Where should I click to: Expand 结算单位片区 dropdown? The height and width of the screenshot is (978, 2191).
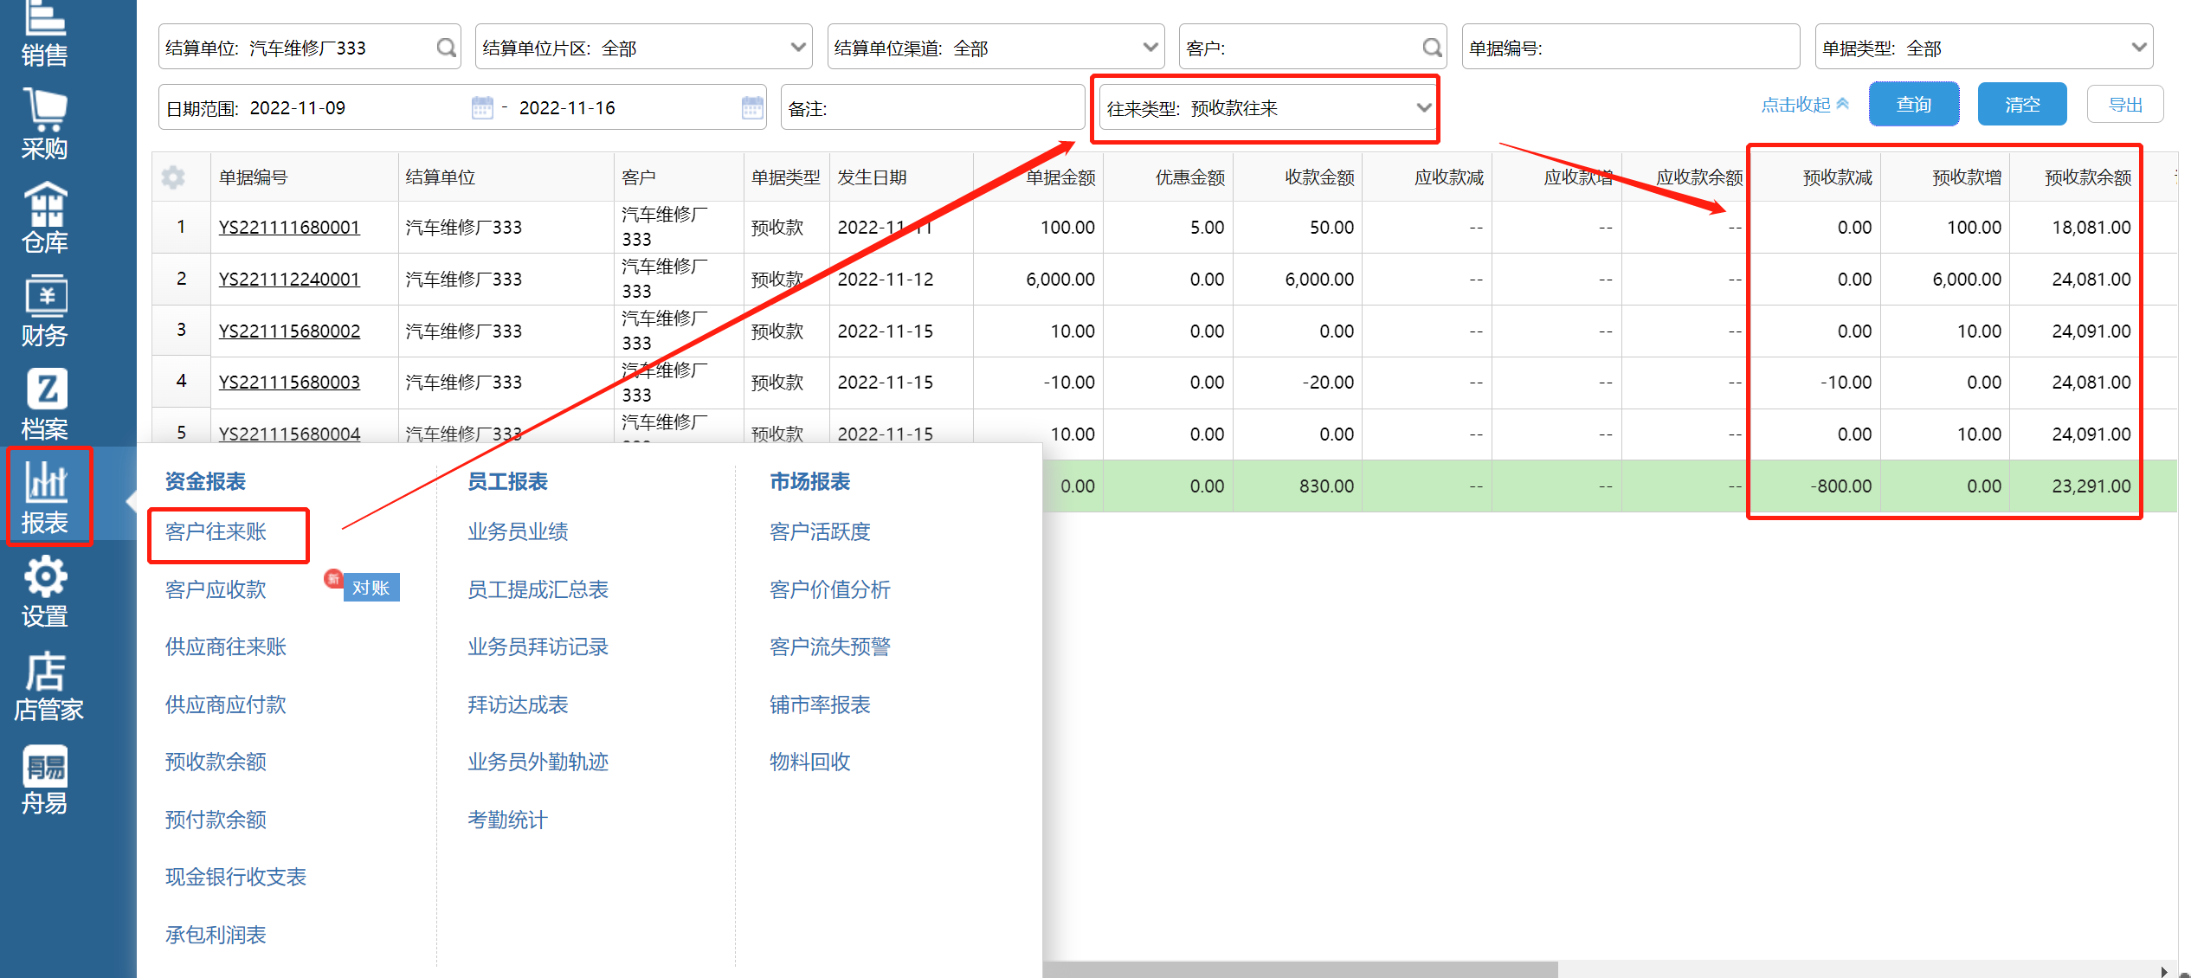pyautogui.click(x=798, y=48)
